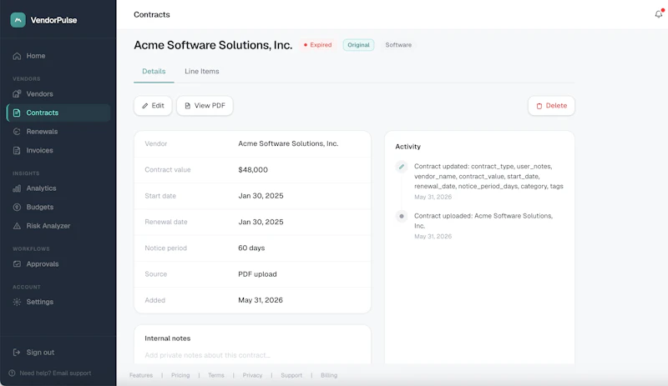The width and height of the screenshot is (668, 386).
Task: Launch the Risk Analyzer
Action: coord(58,226)
